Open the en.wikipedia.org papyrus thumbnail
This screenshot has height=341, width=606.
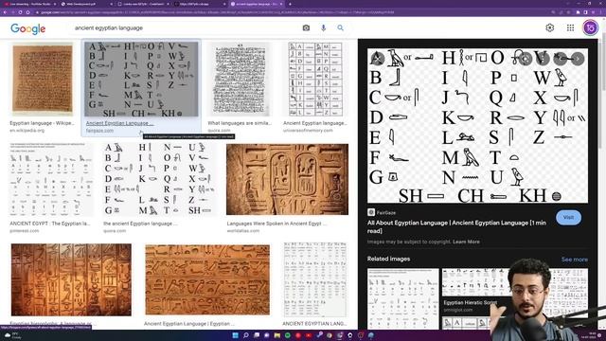click(43, 79)
